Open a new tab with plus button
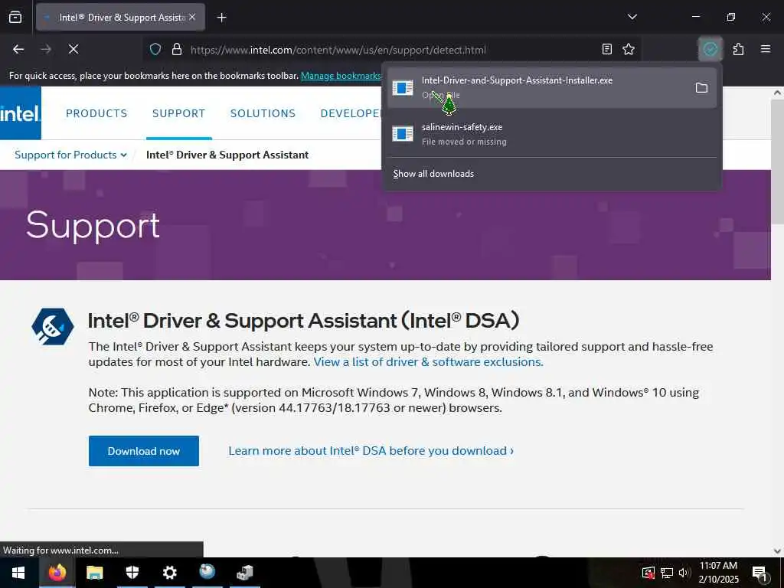784x588 pixels. tap(221, 18)
